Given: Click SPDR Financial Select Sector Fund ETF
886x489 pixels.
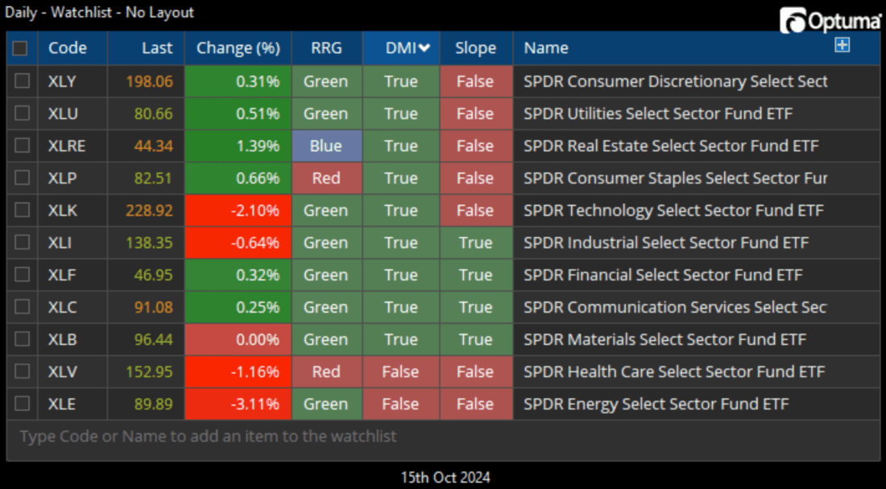Looking at the screenshot, I should pyautogui.click(x=663, y=275).
